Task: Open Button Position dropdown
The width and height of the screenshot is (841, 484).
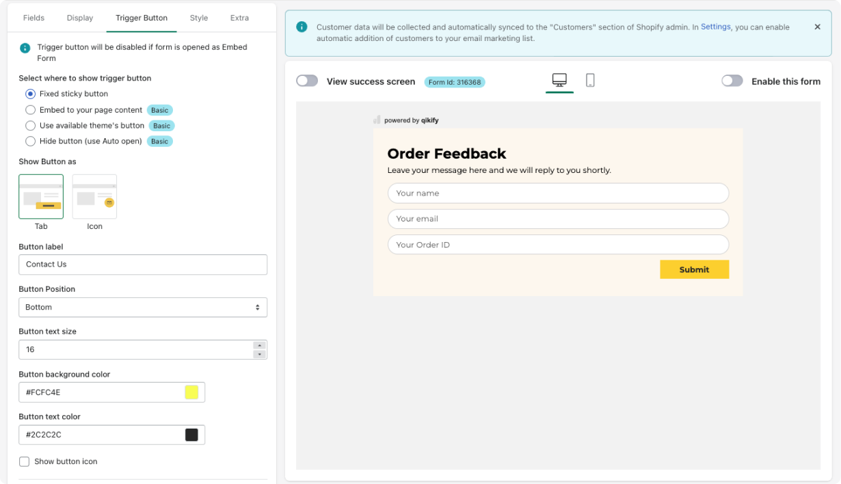Action: coord(143,308)
